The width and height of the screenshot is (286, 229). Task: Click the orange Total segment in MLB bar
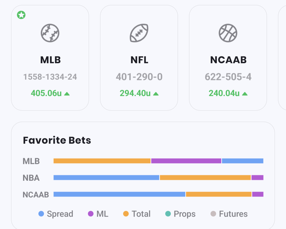click(102, 161)
